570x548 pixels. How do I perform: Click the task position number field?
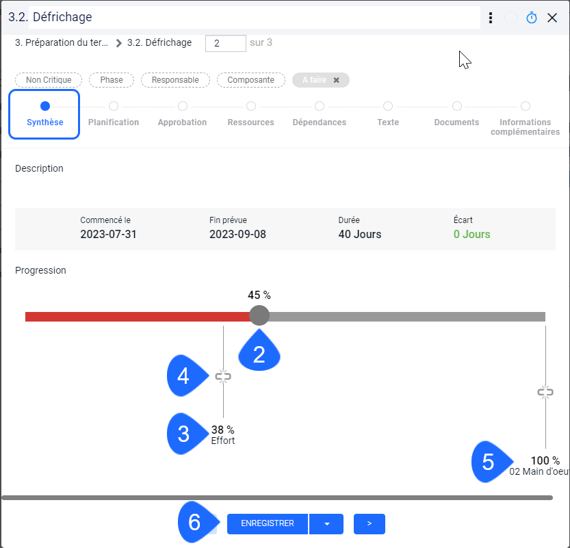click(x=225, y=43)
